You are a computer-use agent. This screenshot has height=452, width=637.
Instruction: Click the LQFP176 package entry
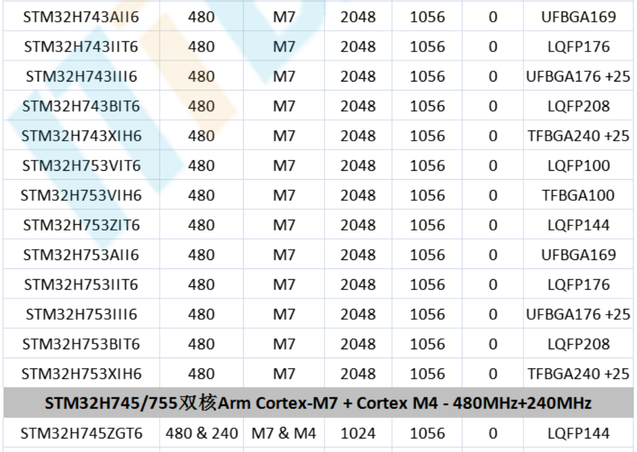pos(567,44)
